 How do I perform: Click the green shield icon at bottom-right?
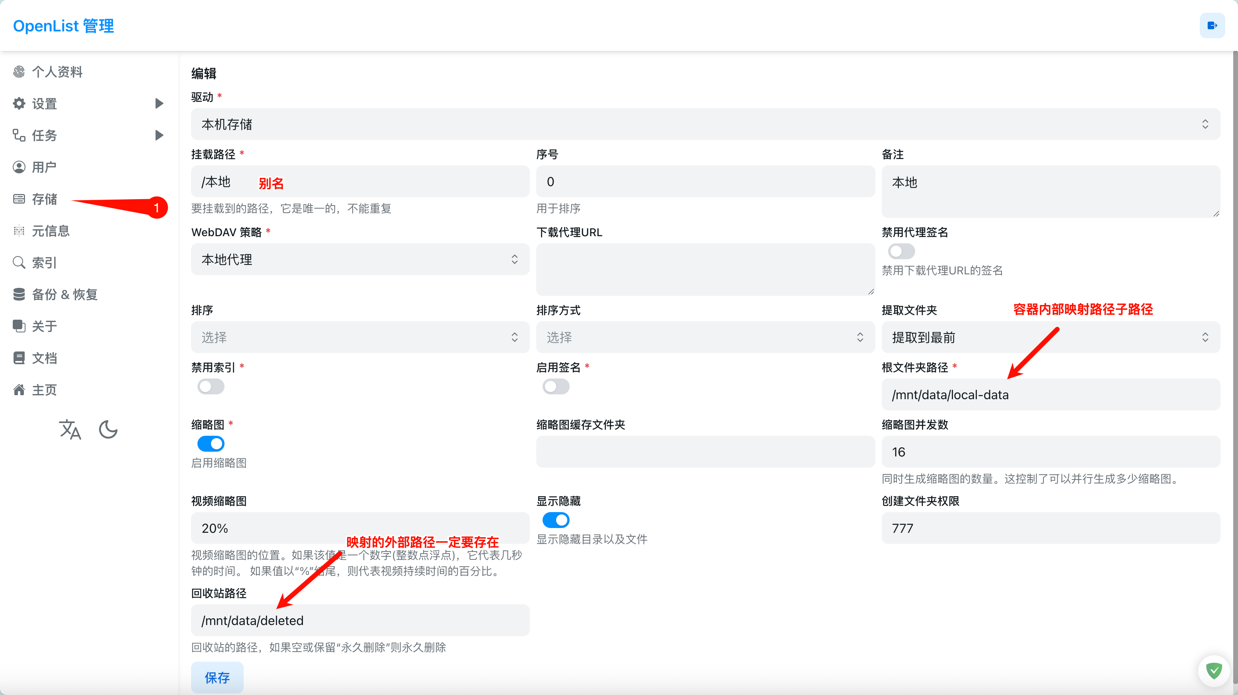pyautogui.click(x=1213, y=670)
